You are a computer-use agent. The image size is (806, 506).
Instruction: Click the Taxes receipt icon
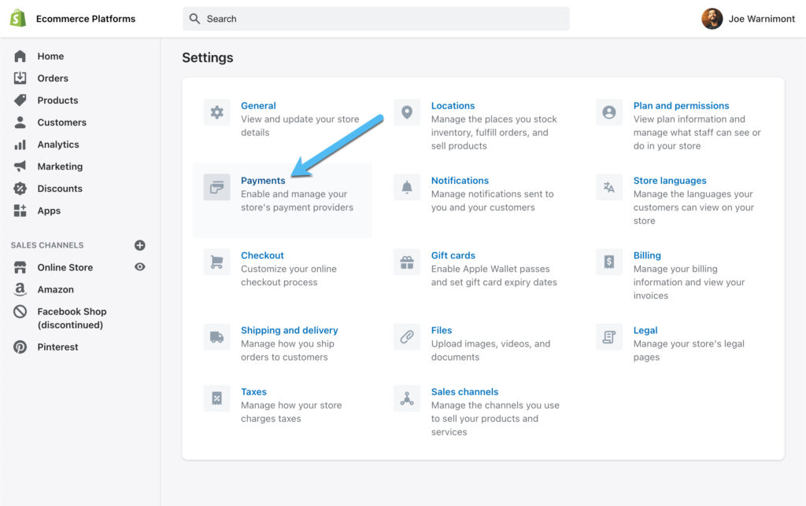tap(216, 398)
